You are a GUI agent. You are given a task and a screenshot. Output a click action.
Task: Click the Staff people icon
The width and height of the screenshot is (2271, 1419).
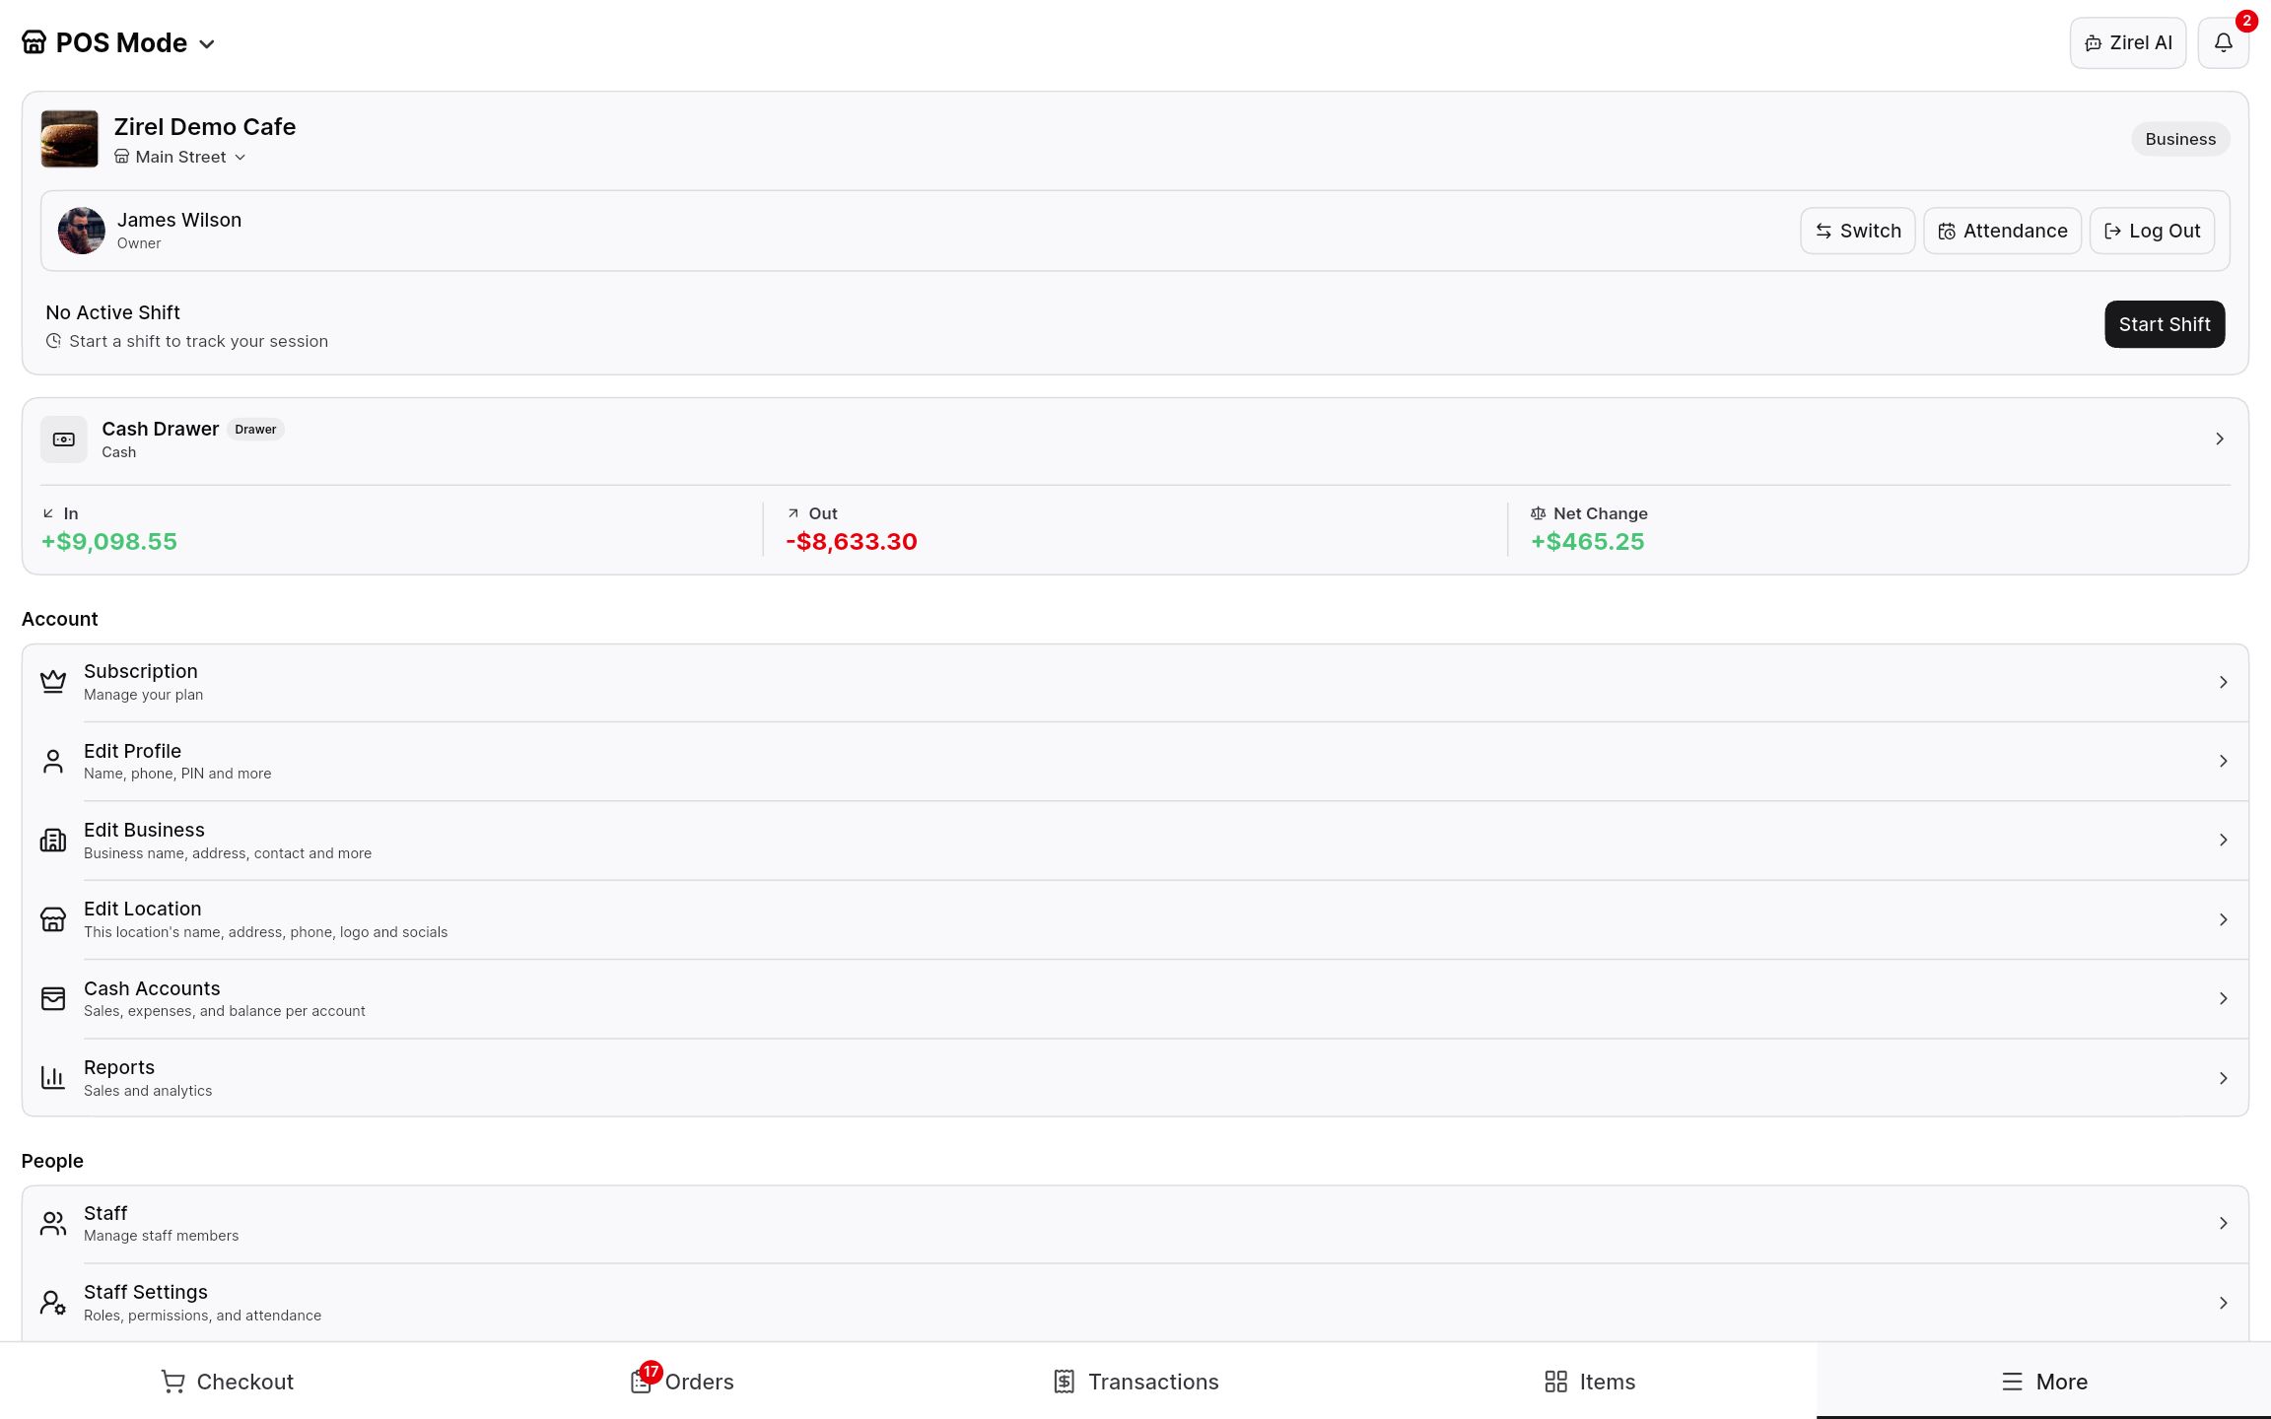[x=53, y=1223]
